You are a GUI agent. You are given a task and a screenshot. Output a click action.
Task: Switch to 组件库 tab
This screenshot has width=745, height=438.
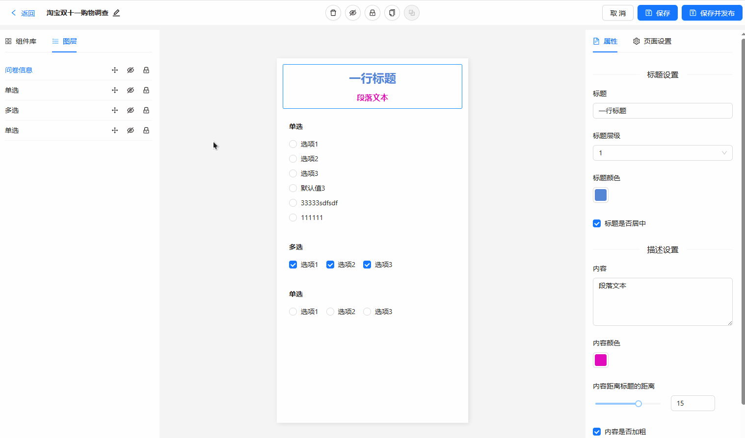(x=21, y=41)
